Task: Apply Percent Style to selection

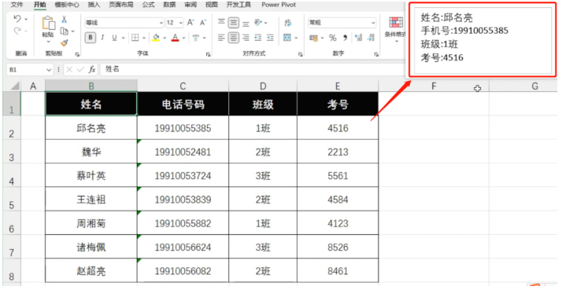Action: coord(332,38)
